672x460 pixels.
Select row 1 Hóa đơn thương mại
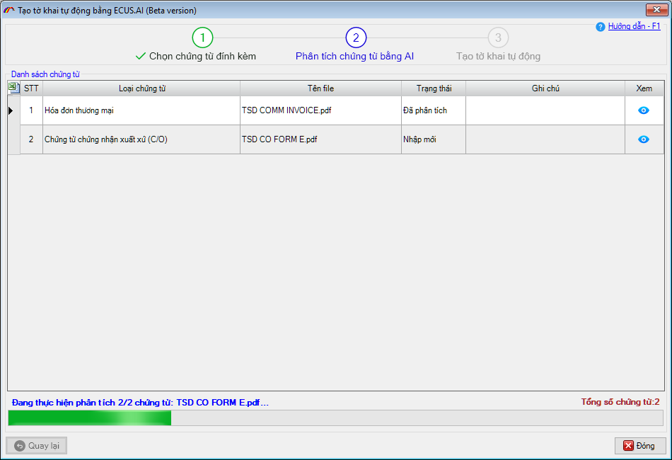(140, 110)
